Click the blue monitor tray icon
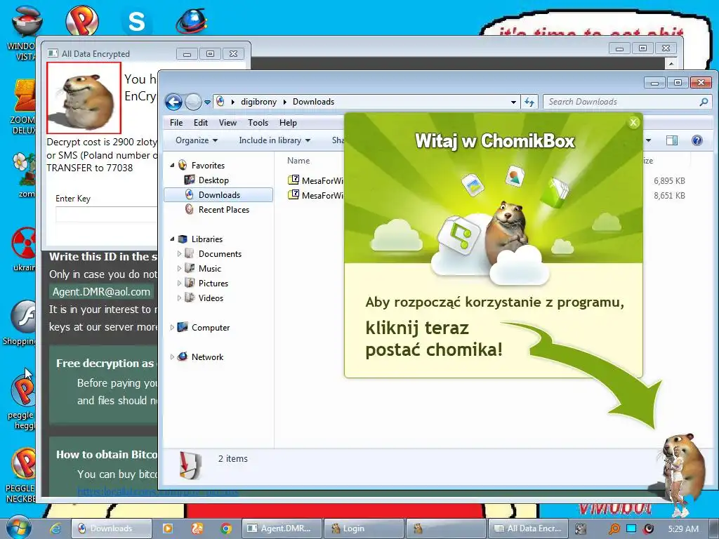This screenshot has width=719, height=539. pos(631,528)
